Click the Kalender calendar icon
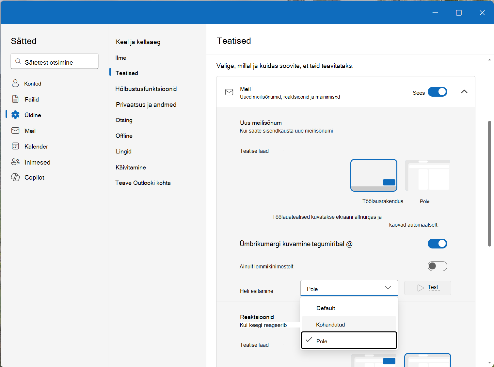This screenshot has width=494, height=367. (x=15, y=146)
